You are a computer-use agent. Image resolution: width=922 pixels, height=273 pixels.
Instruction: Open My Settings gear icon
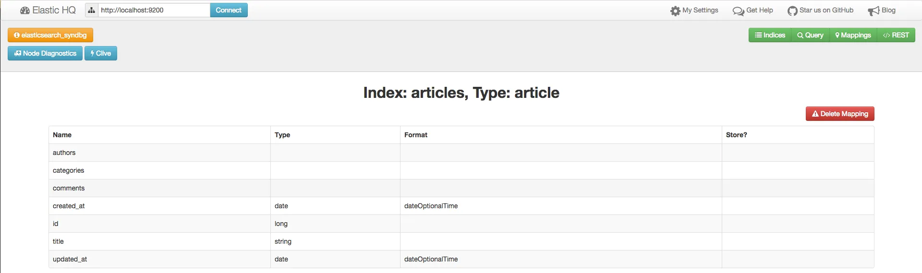coord(675,11)
